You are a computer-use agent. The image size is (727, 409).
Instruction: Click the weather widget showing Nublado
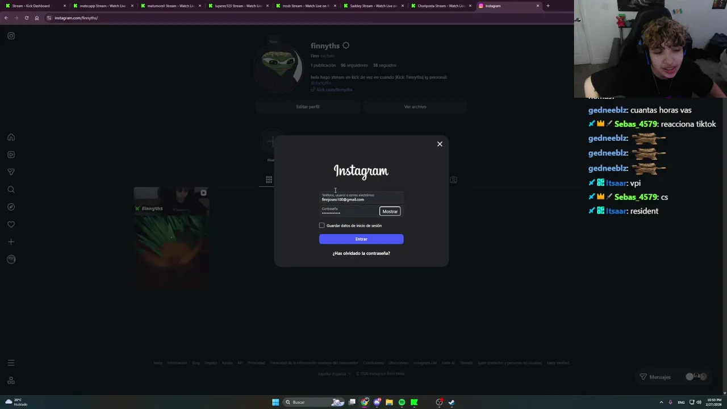[x=15, y=402]
